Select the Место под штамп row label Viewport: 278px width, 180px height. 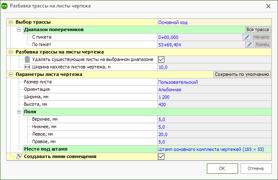46,149
